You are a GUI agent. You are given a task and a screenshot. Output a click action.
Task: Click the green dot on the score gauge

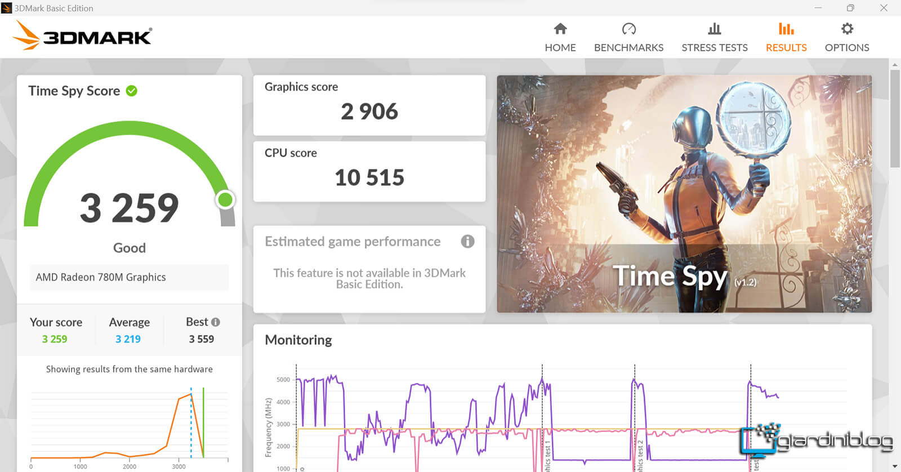point(225,199)
